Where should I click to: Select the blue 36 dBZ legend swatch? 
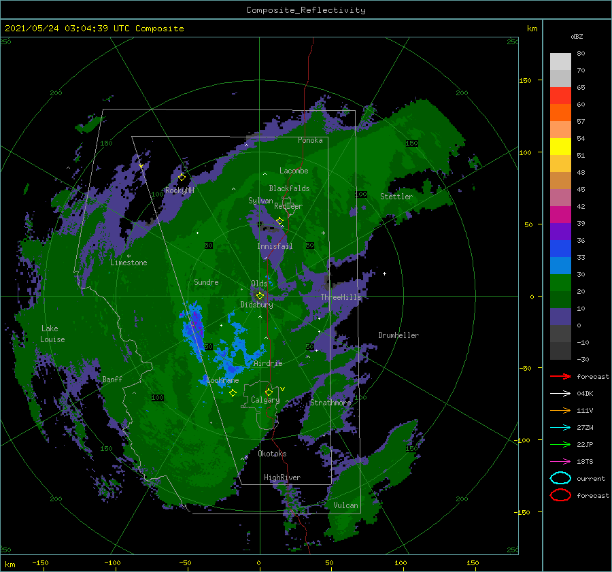tap(560, 248)
